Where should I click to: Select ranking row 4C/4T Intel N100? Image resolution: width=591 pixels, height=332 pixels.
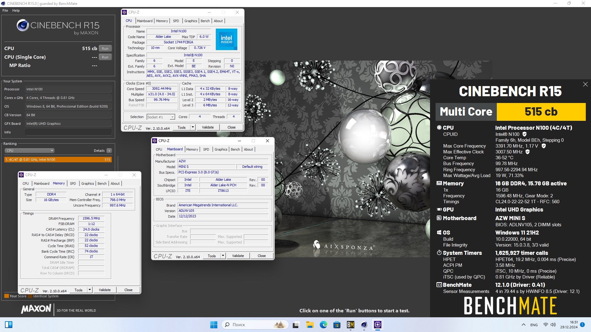pos(58,160)
